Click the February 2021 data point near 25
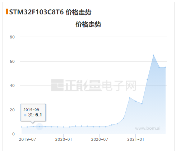Viewport: 176px width, 153px height. pyautogui.click(x=142, y=103)
